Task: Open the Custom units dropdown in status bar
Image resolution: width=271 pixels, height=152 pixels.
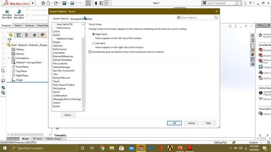Action: coord(261,143)
